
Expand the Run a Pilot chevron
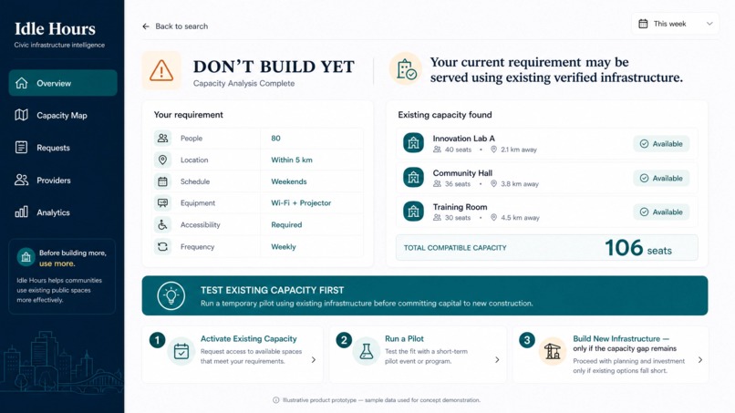(x=497, y=360)
